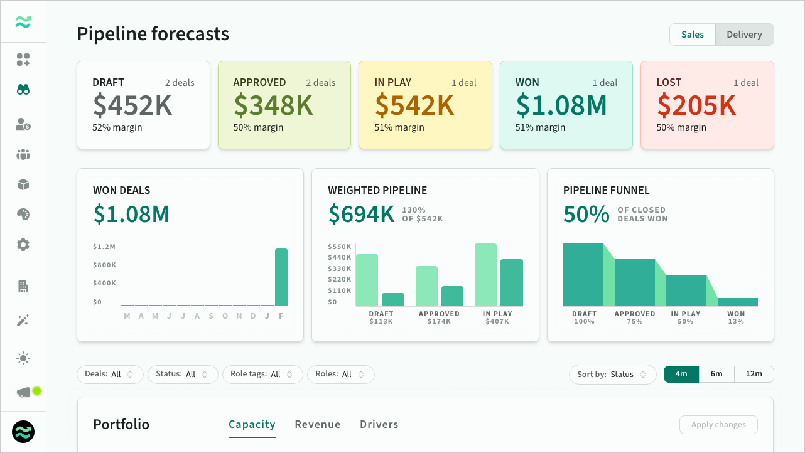Select the 12m time range
Screen dimensions: 805x453
[x=754, y=374]
